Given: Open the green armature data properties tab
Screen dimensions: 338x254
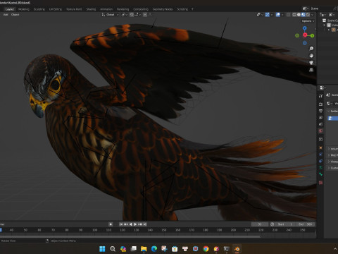Looking at the screenshot, I should (320, 167).
